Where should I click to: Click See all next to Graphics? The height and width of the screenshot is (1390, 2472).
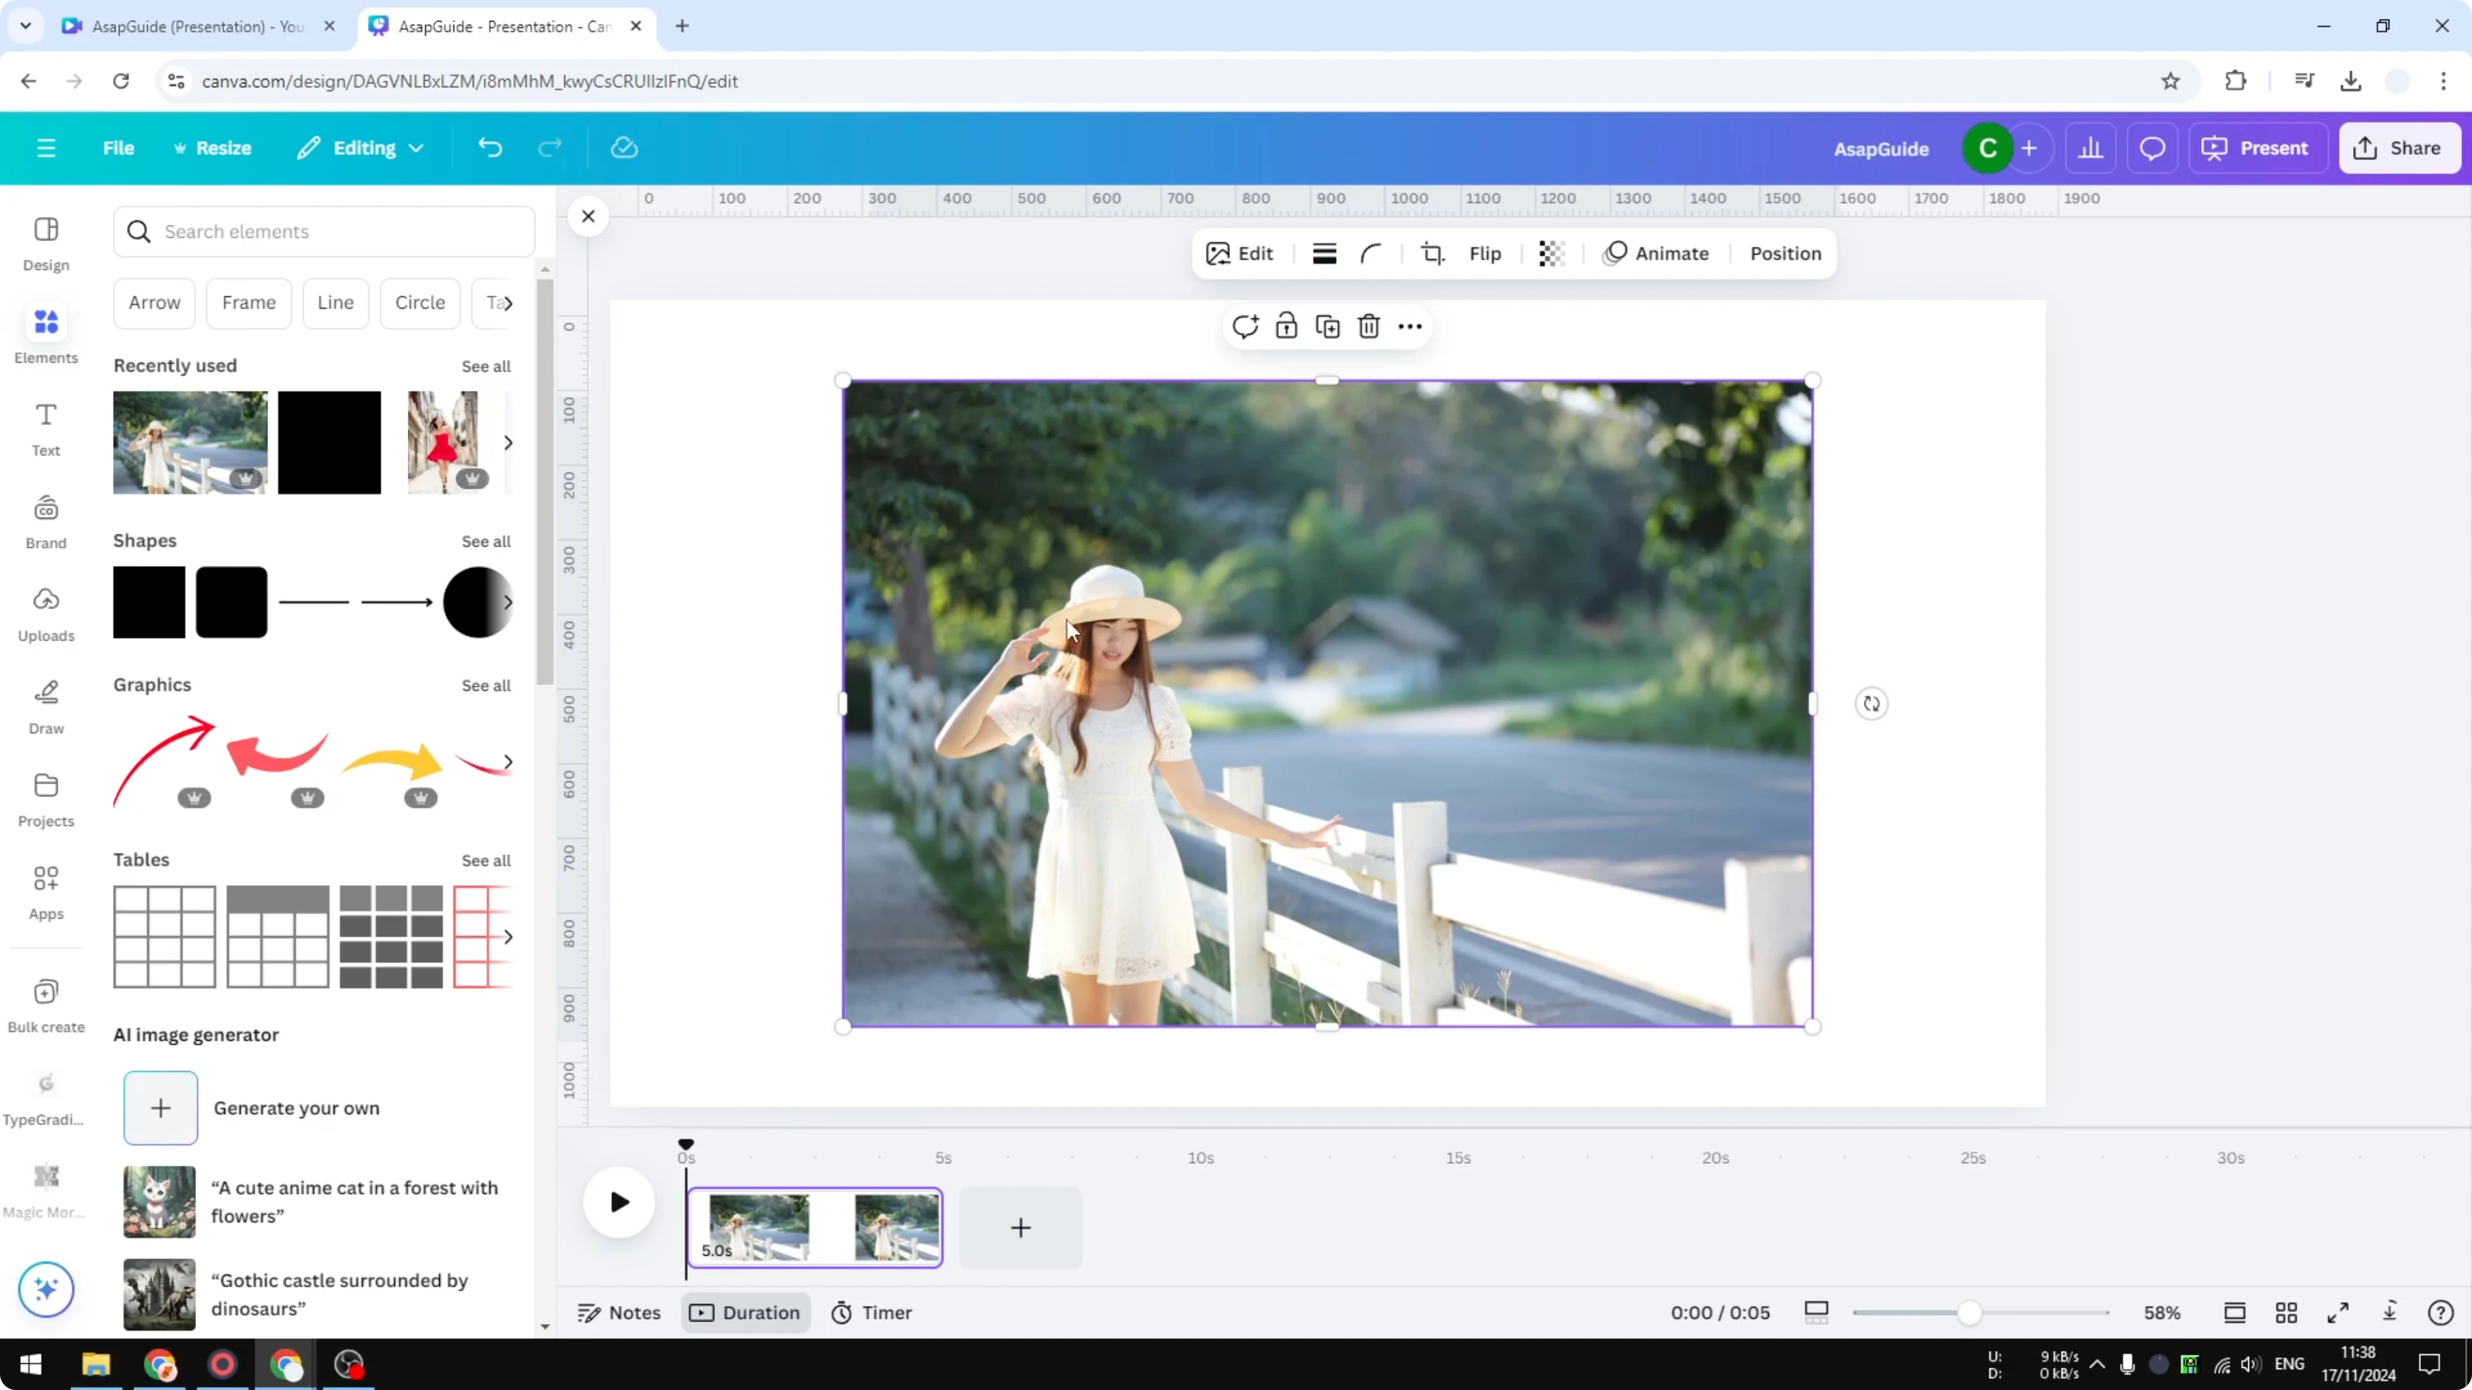point(486,685)
